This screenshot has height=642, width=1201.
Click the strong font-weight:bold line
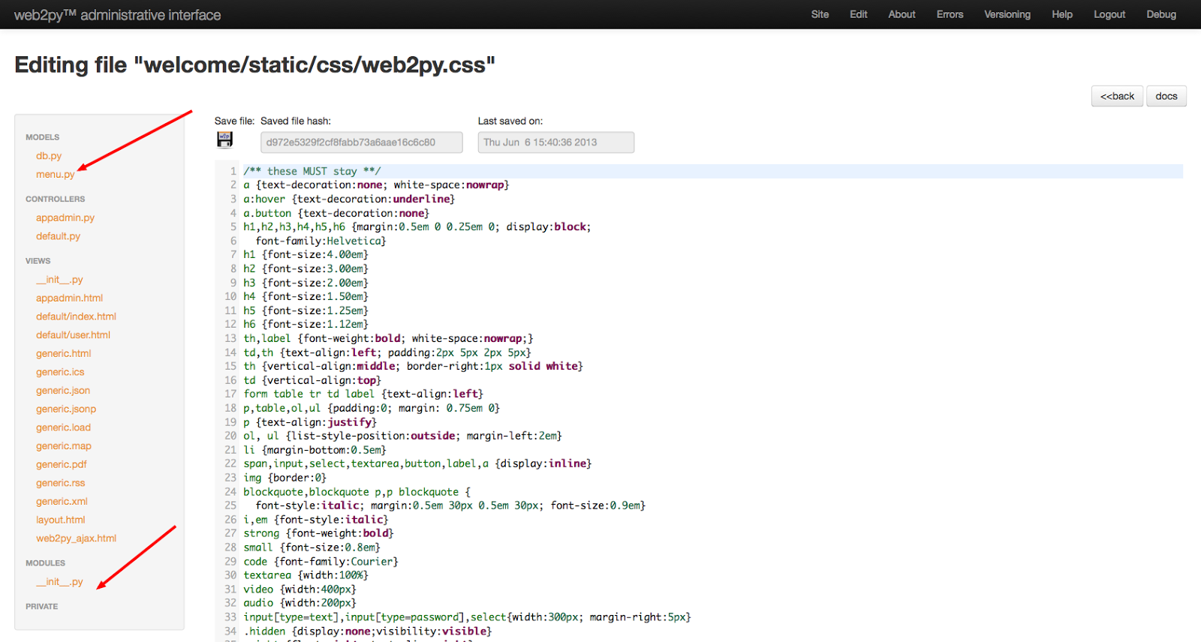pyautogui.click(x=318, y=534)
